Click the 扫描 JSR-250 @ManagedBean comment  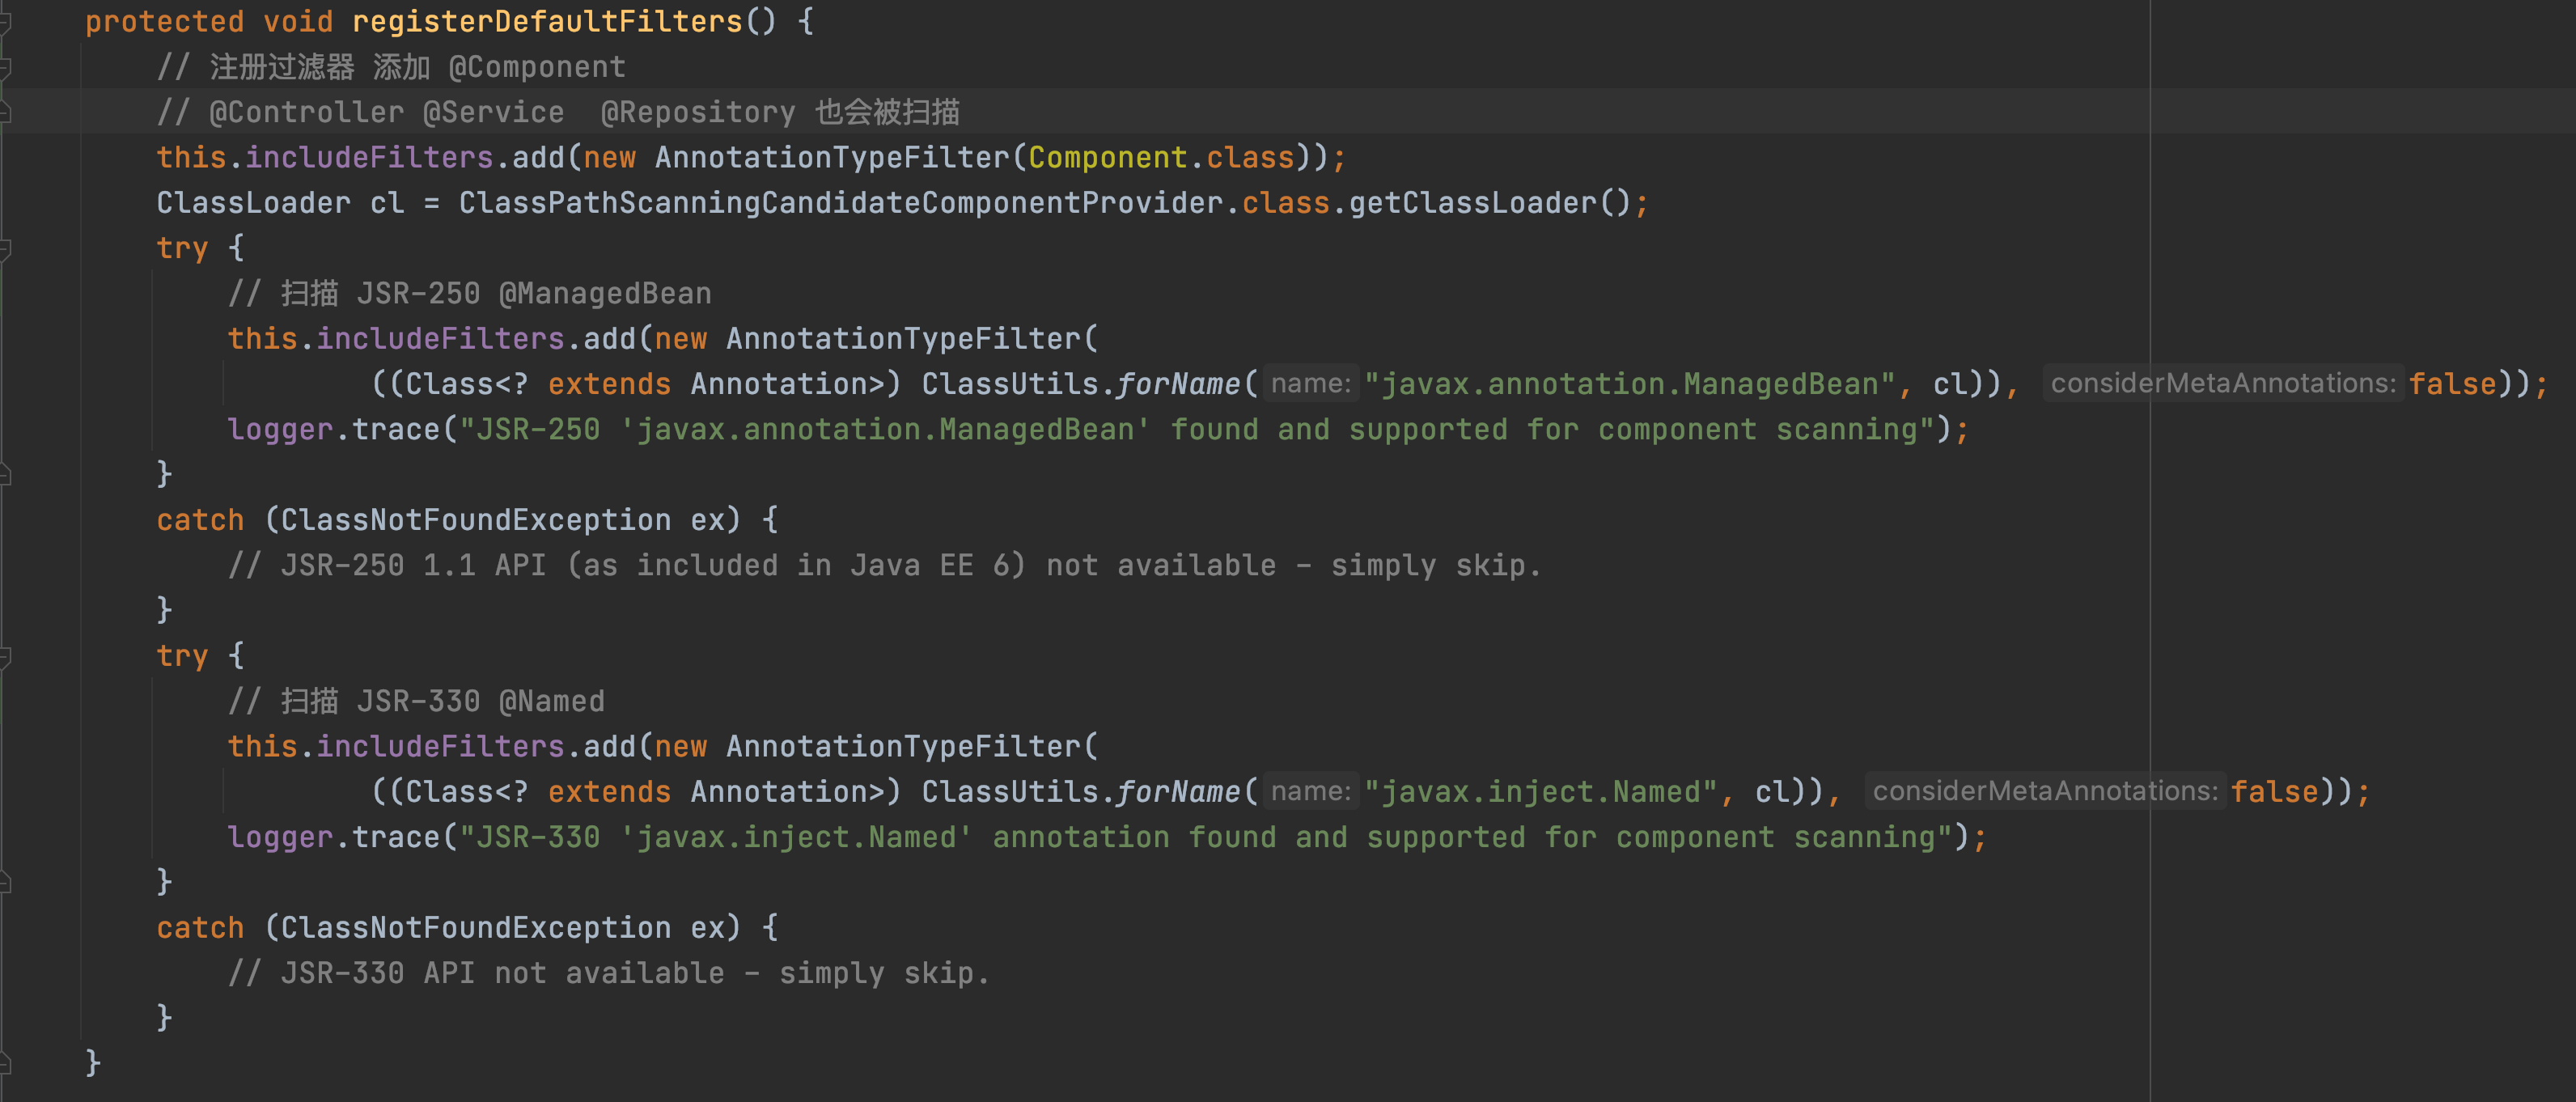coord(470,293)
